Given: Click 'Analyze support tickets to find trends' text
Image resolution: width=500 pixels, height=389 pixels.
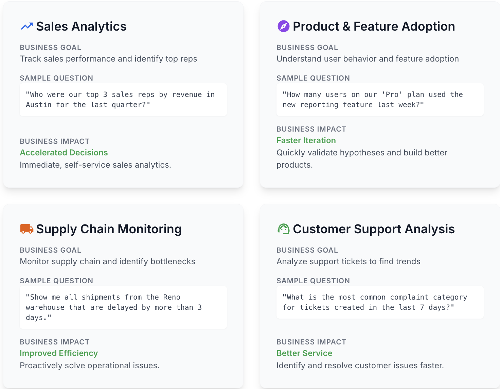Looking at the screenshot, I should [348, 261].
